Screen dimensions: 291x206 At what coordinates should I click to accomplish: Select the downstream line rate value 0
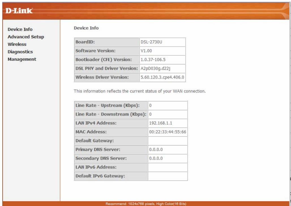point(150,114)
